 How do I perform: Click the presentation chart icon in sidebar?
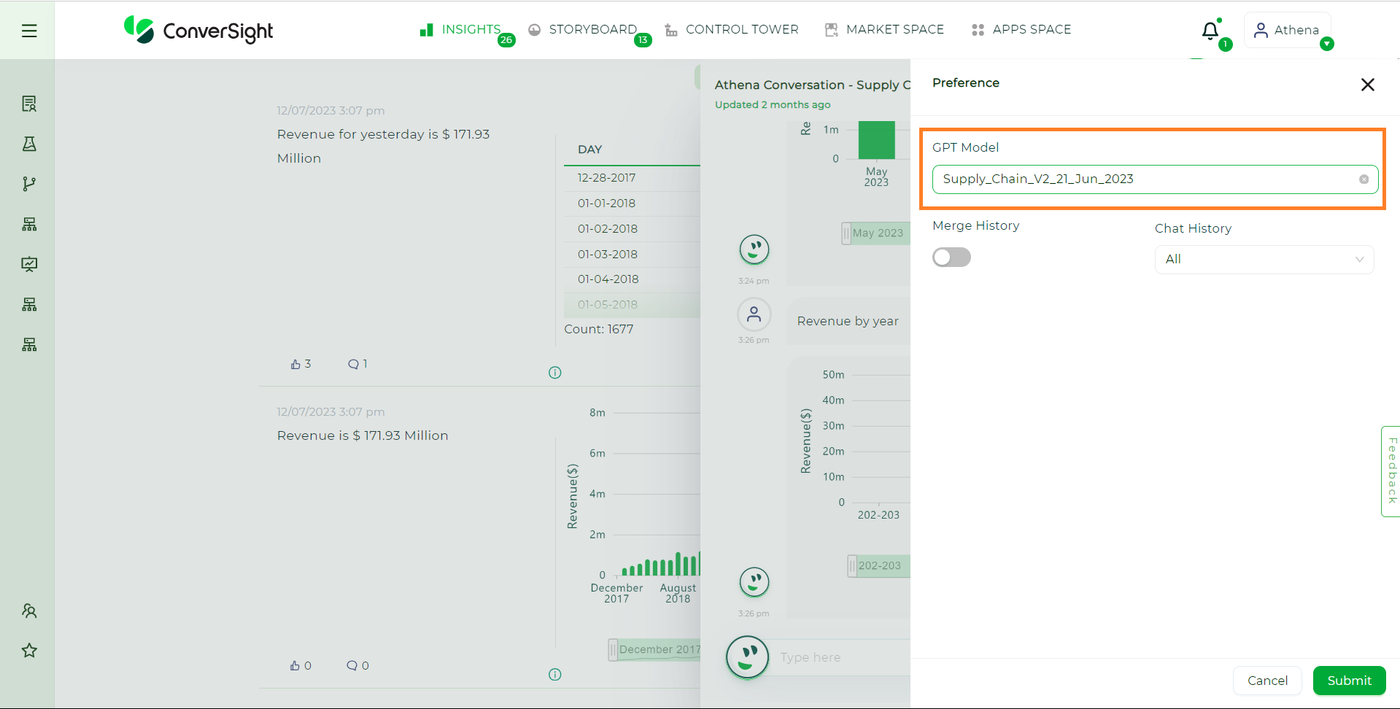pyautogui.click(x=29, y=264)
